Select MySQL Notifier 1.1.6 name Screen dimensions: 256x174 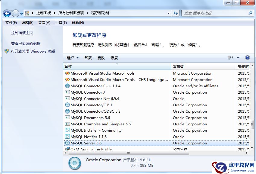point(89,137)
